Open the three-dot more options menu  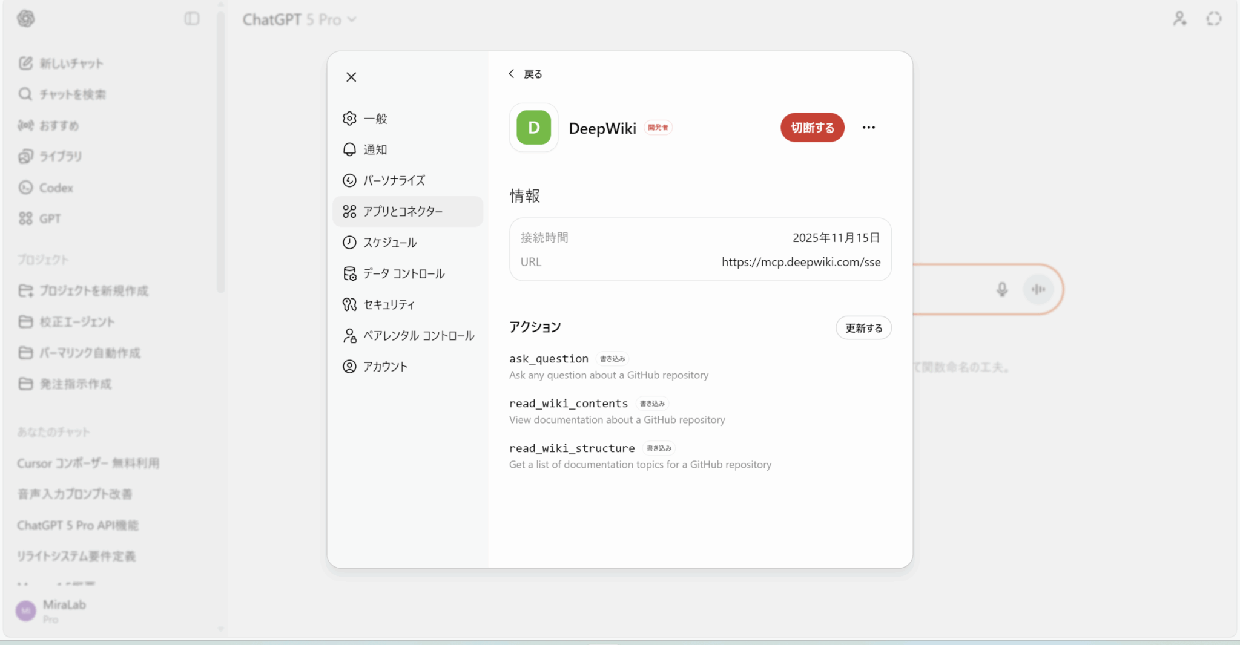[868, 128]
